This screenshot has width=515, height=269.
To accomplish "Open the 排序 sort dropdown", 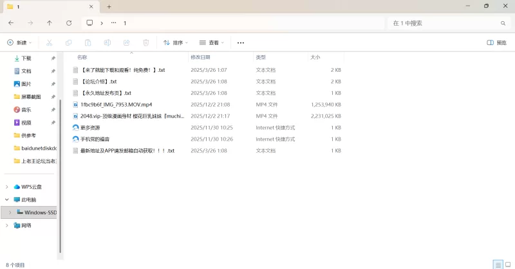I will point(176,43).
